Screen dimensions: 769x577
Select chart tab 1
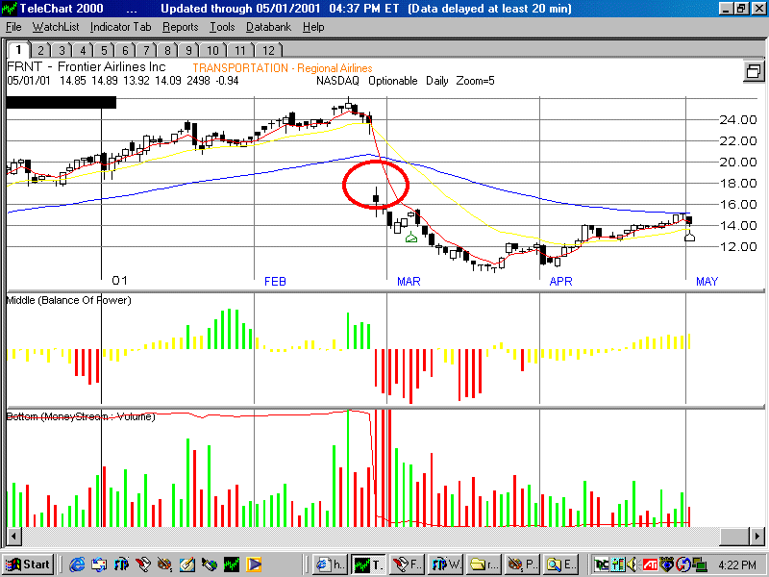pyautogui.click(x=18, y=50)
